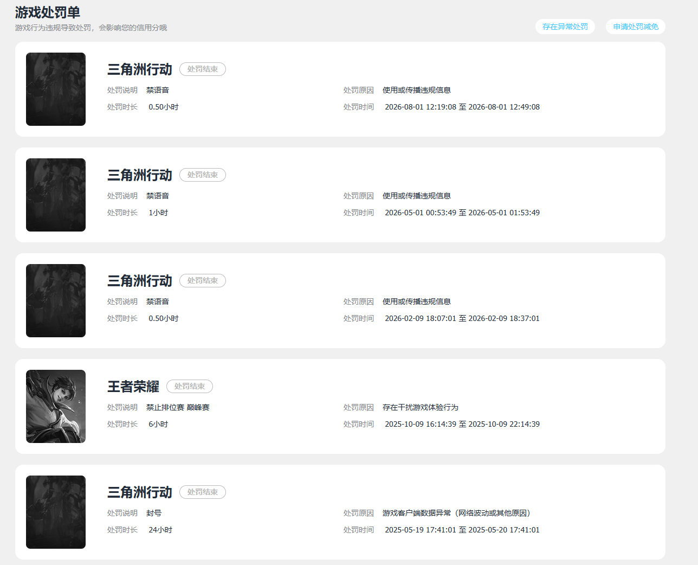Select time range starting 2026-08-01 12:19:08
Screen dimensions: 698x565
[x=462, y=107]
